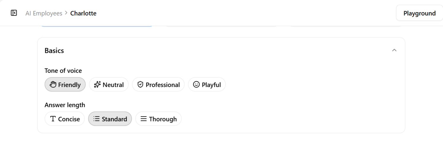
Task: Set tone of voice to Playful
Action: pyautogui.click(x=207, y=85)
